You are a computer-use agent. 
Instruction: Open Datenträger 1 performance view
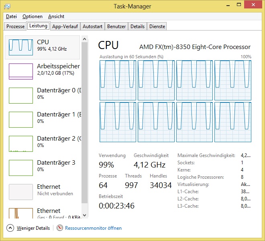[44, 118]
